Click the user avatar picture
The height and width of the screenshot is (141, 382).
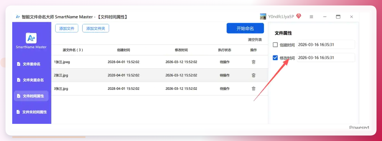point(263,16)
